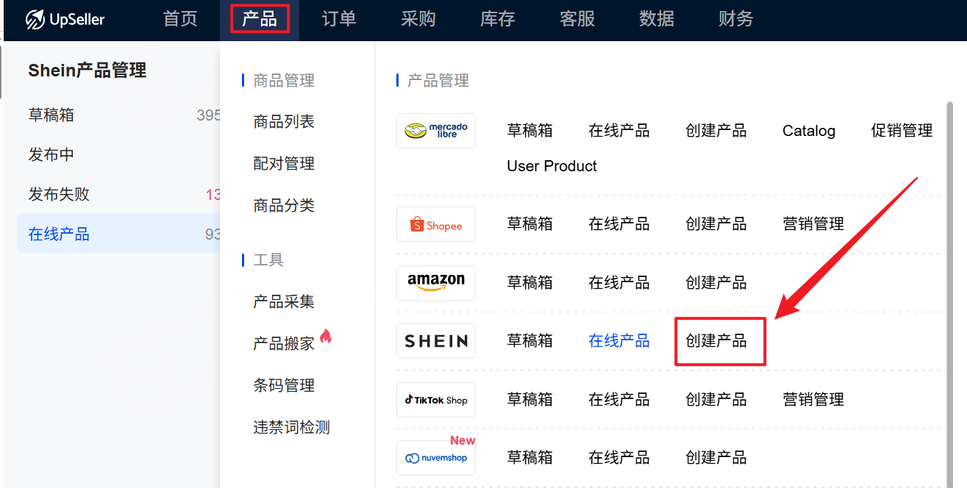Click the flame icon beside 产品搬家
Image resolution: width=967 pixels, height=488 pixels.
(326, 337)
